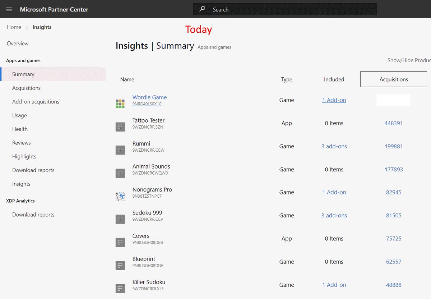Open Rummi's 3 add-ons link
The width and height of the screenshot is (431, 299).
click(x=334, y=146)
